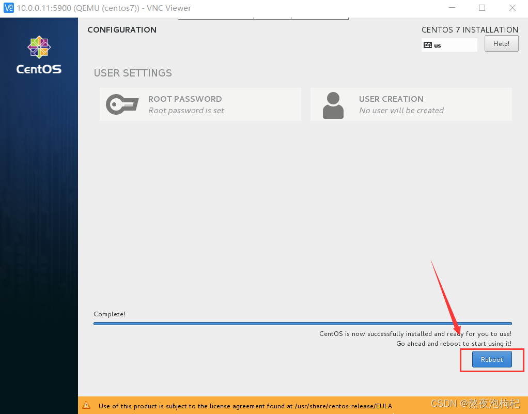Click the root password key icon
The width and height of the screenshot is (528, 414).
(122, 104)
